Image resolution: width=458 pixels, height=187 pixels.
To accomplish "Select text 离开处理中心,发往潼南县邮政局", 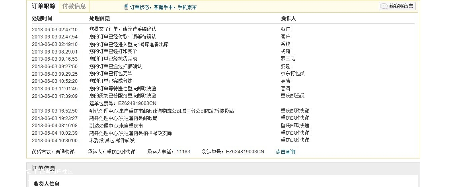I will click(x=123, y=118).
